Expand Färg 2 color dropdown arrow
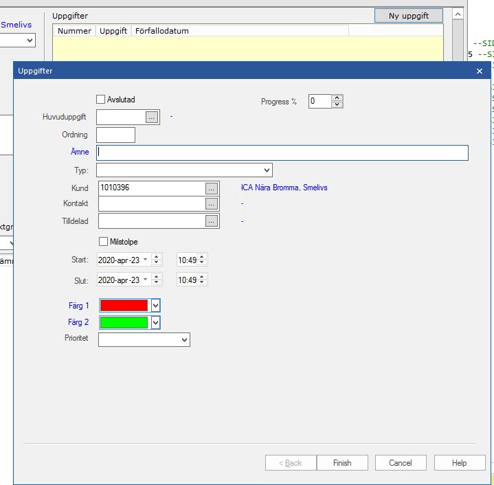Image resolution: width=494 pixels, height=485 pixels. click(x=156, y=322)
